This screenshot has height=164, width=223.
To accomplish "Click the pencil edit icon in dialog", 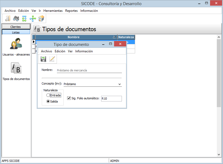I will click(x=52, y=59).
